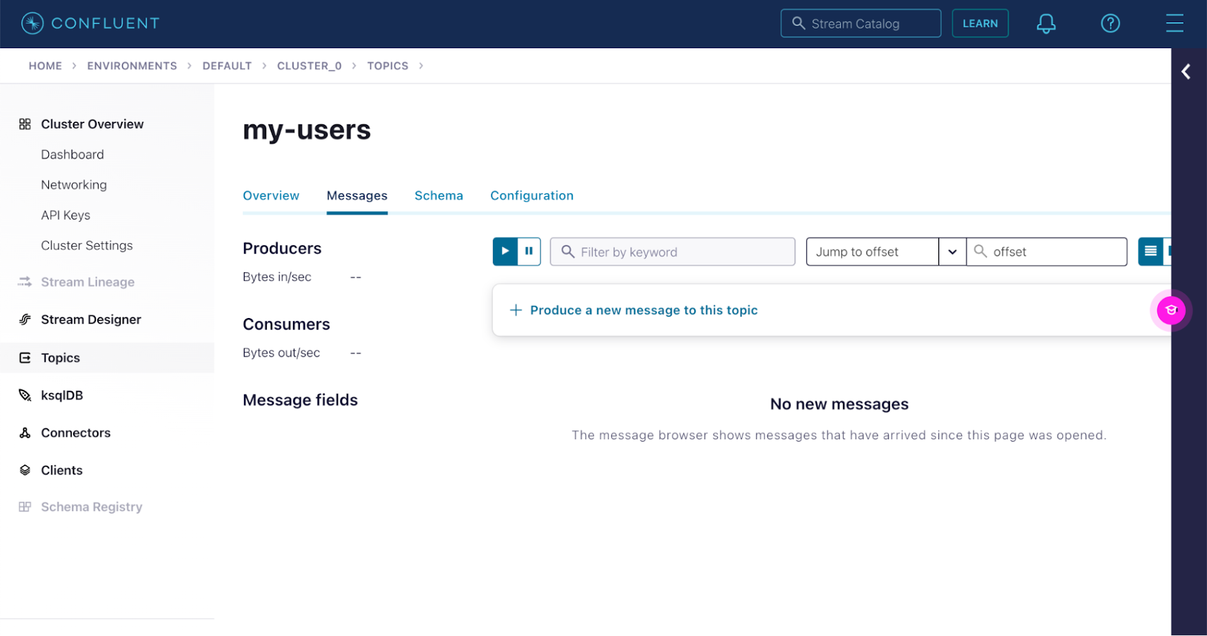Click Produce a new message to this topic

coord(644,310)
